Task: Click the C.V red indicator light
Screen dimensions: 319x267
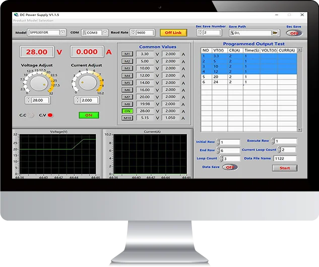Action: pos(50,115)
